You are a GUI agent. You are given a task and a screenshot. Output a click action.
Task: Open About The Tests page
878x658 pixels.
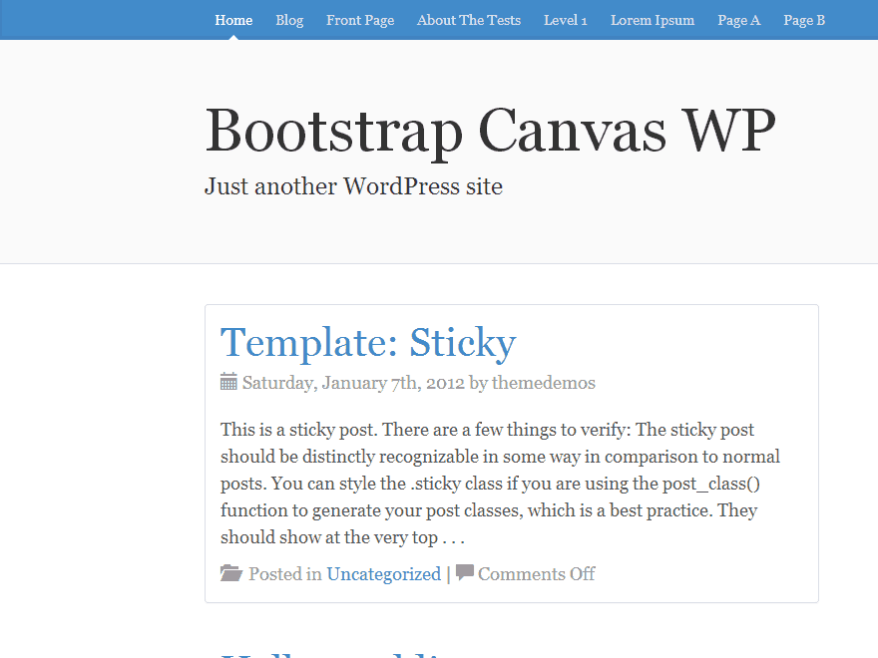(x=469, y=19)
